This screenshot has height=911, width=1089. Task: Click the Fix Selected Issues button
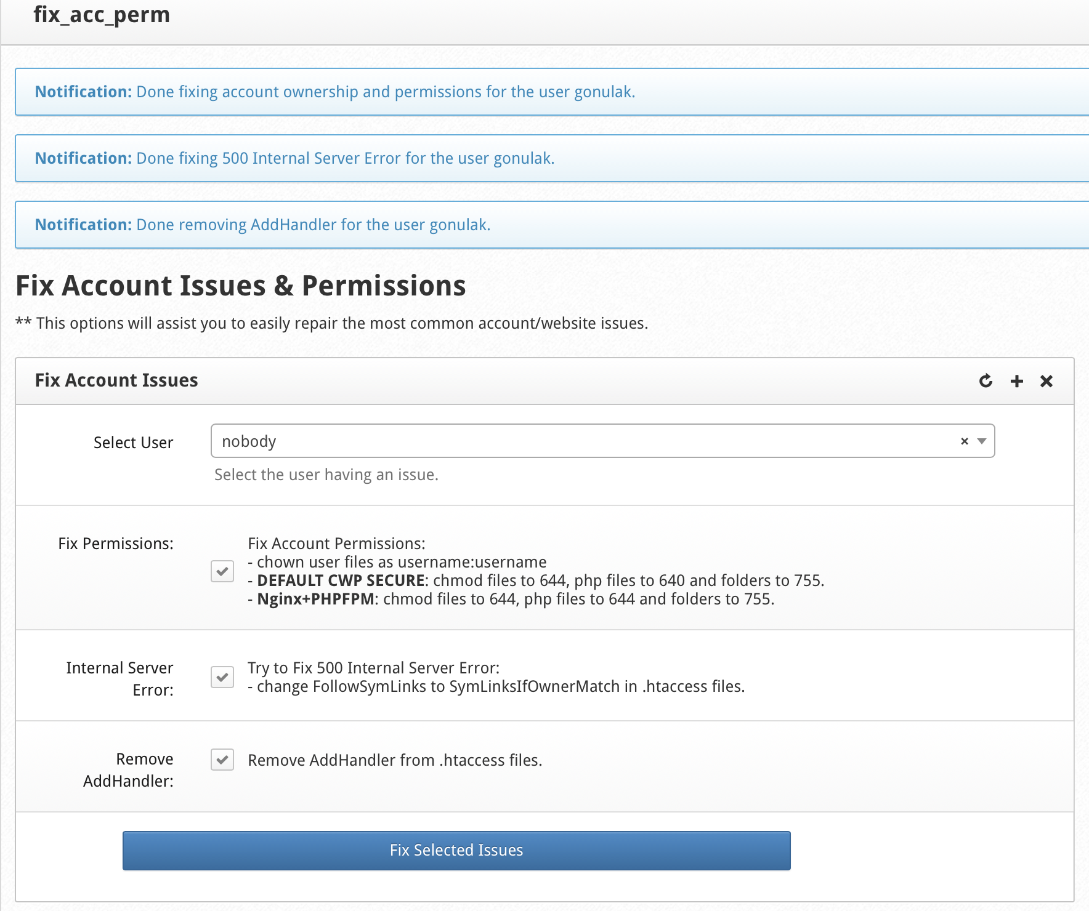(456, 851)
